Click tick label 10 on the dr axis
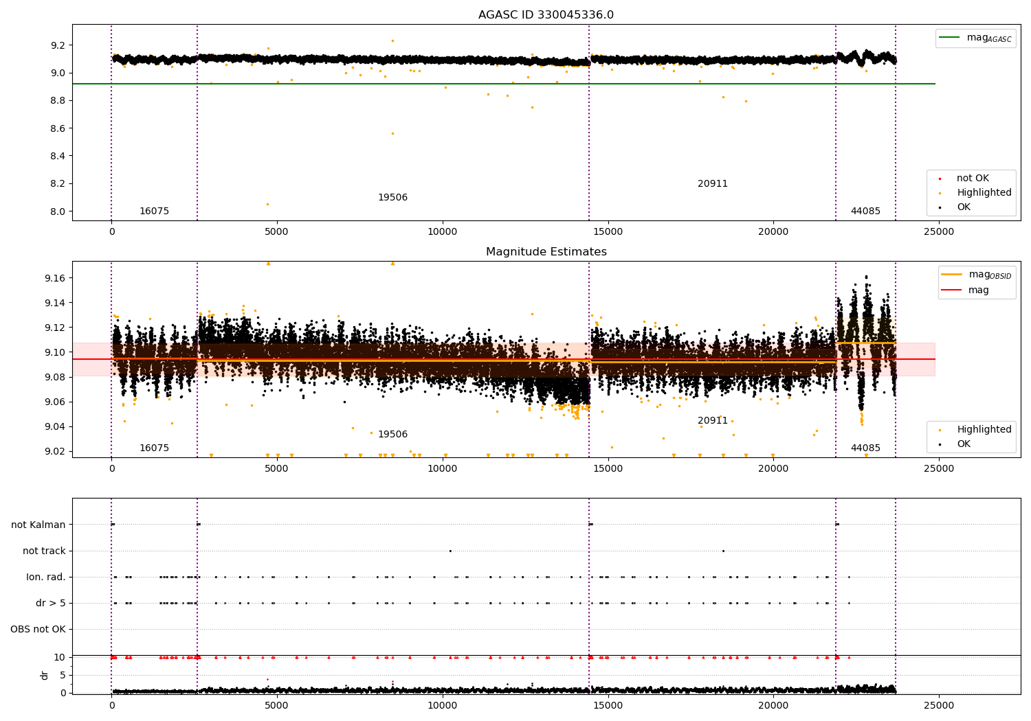Viewport: 1031px width, 721px height. (60, 658)
